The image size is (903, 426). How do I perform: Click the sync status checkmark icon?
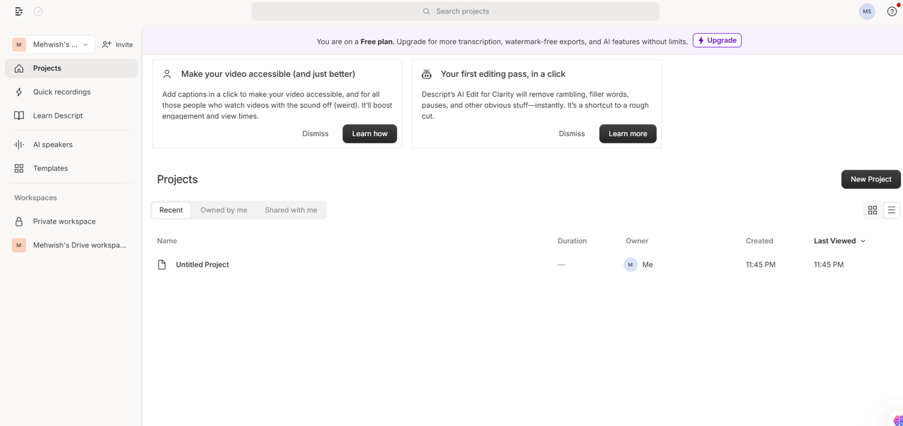[x=38, y=11]
